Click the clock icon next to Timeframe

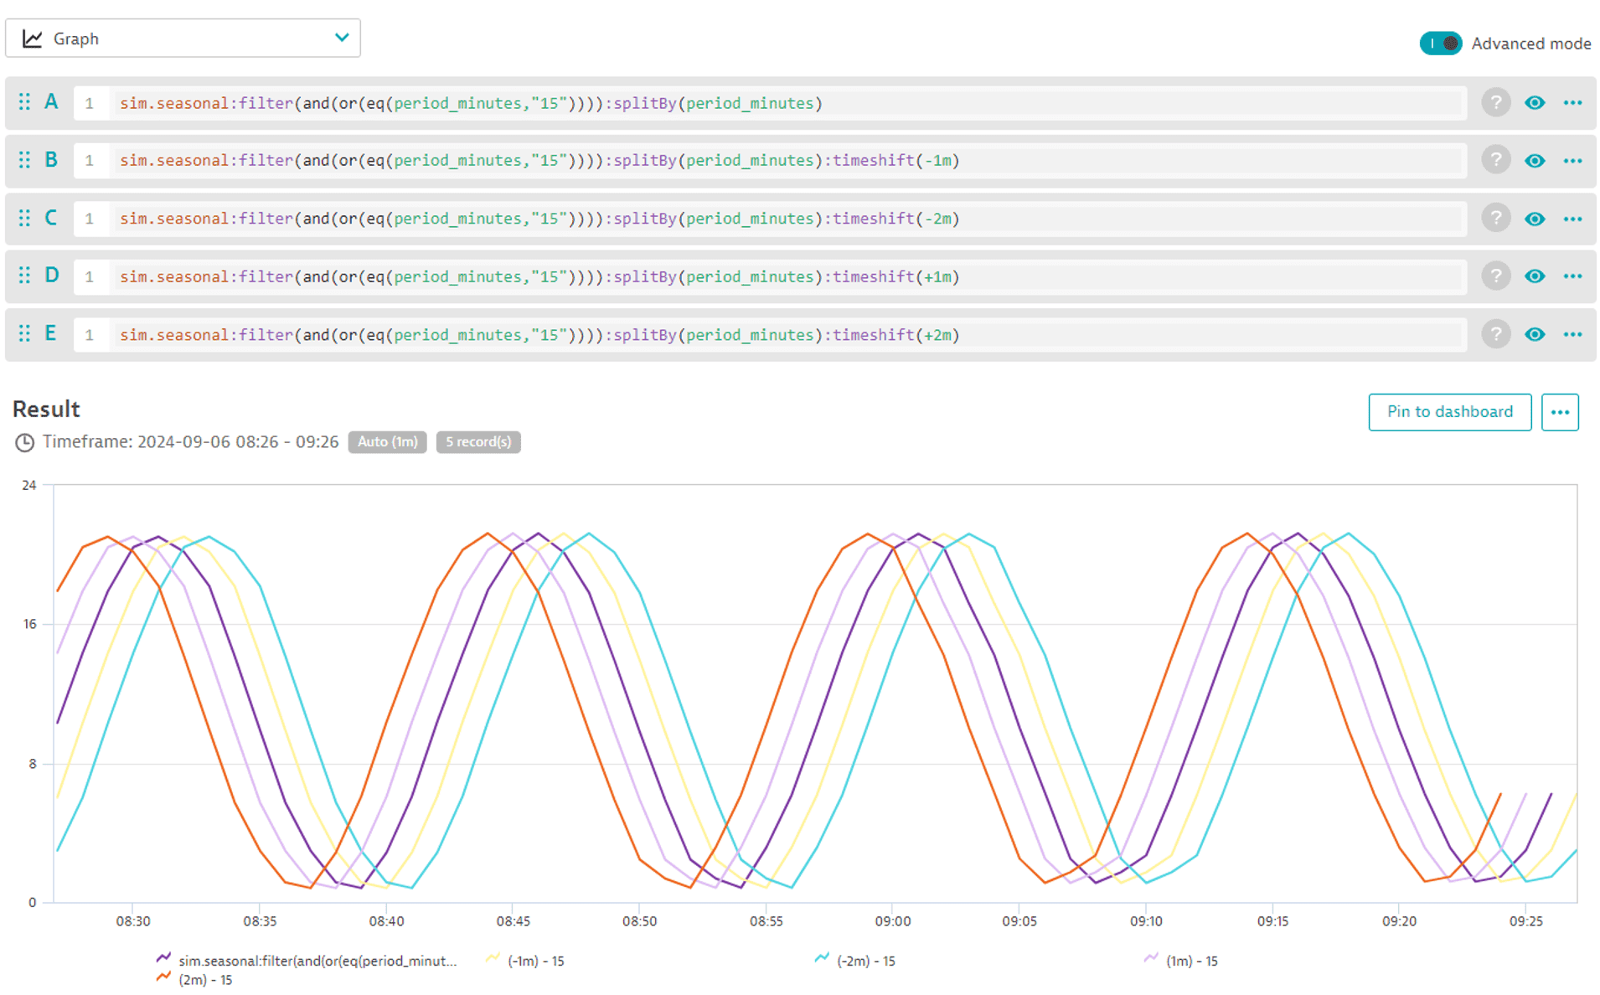click(24, 441)
